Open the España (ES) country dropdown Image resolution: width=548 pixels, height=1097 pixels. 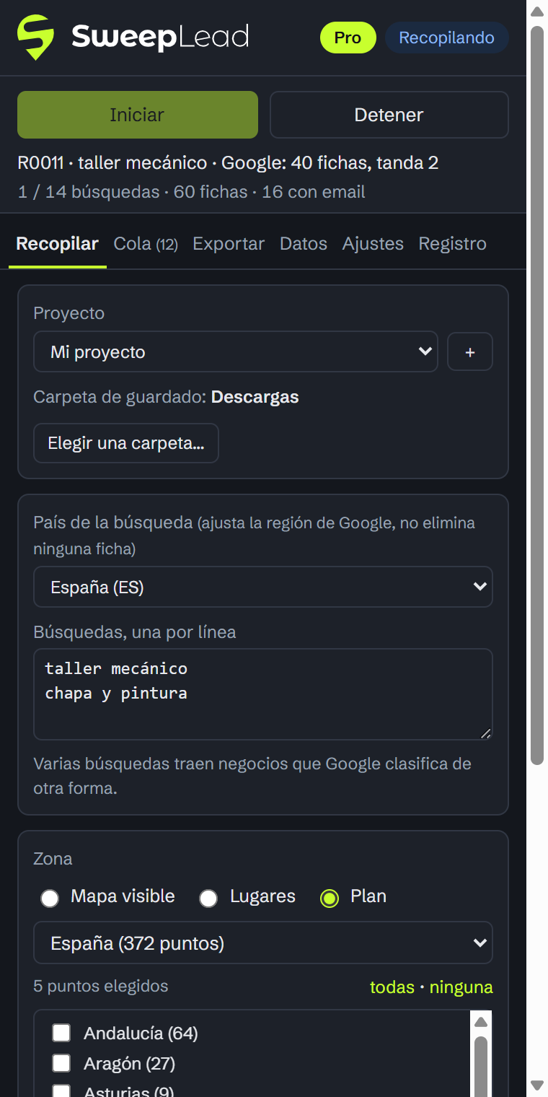(x=263, y=587)
